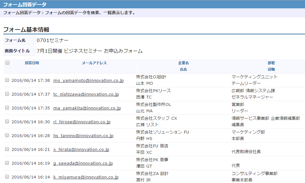
Task: Click the form name value 0701セミナー
Action: 52,40
